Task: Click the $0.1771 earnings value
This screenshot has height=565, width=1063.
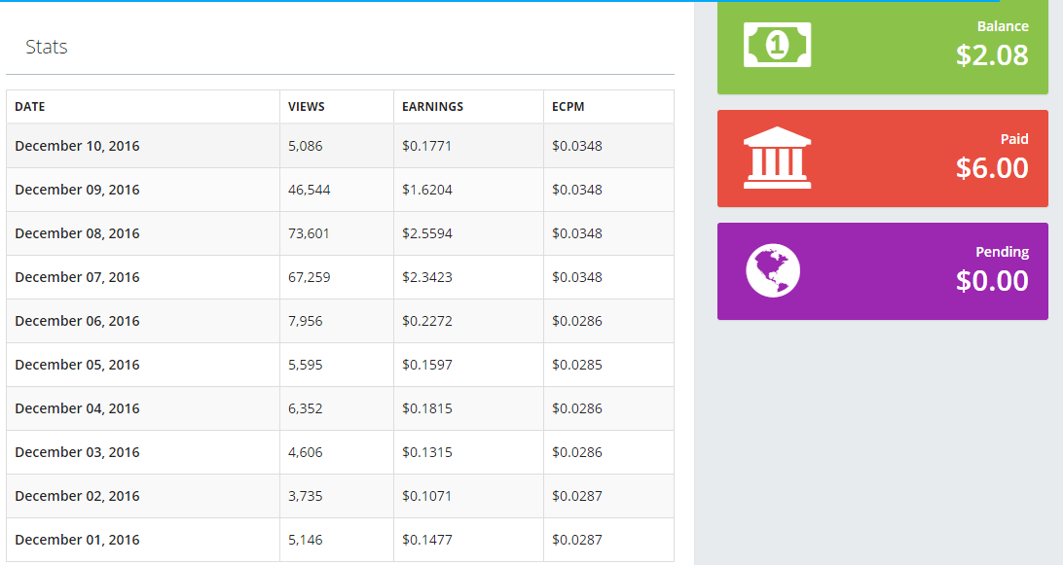Action: click(x=427, y=146)
